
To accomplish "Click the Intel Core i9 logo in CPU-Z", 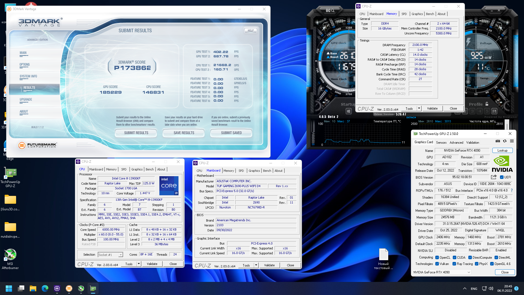I will point(169,185).
